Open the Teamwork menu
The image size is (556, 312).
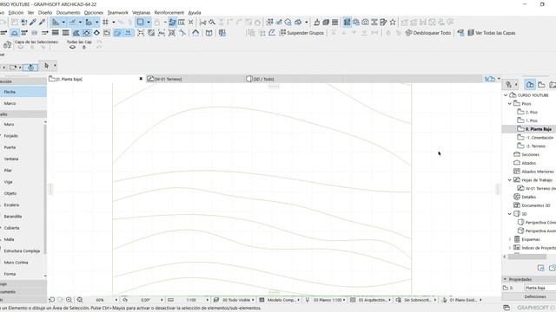point(118,13)
